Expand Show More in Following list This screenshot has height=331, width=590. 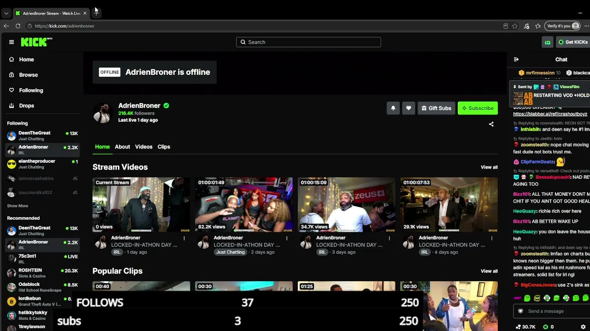pos(18,206)
